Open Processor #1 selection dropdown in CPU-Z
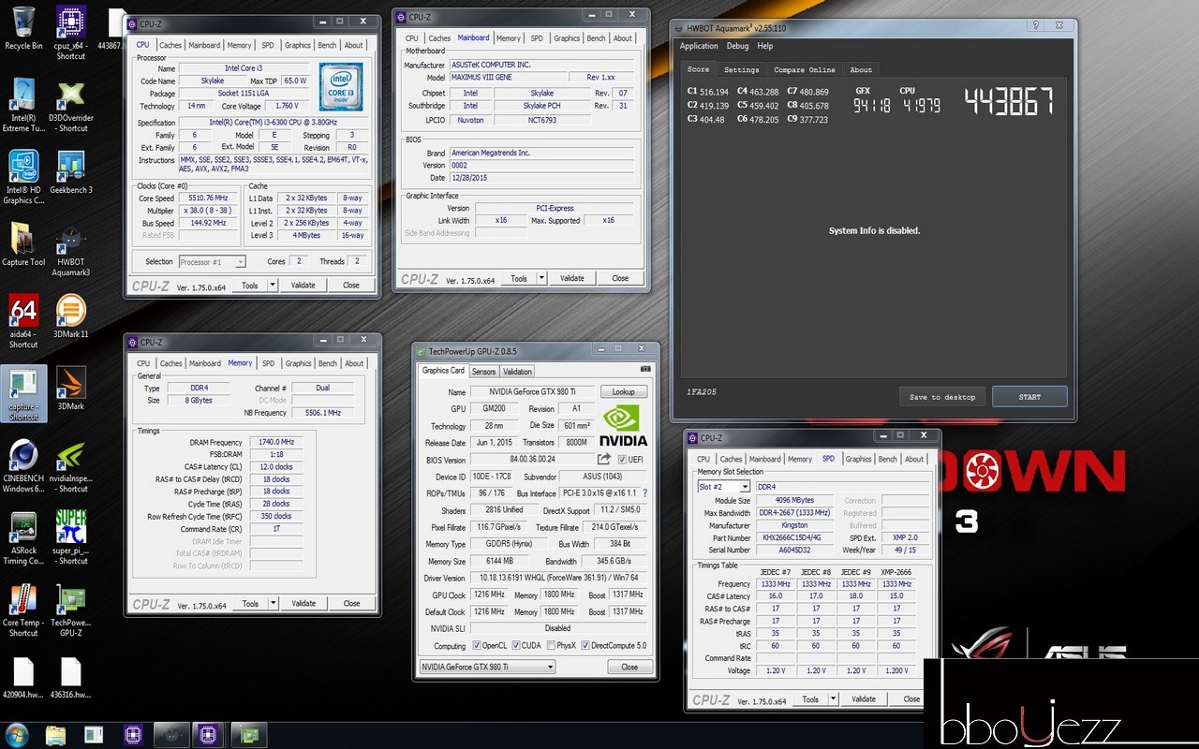Image resolution: width=1199 pixels, height=749 pixels. [x=212, y=262]
